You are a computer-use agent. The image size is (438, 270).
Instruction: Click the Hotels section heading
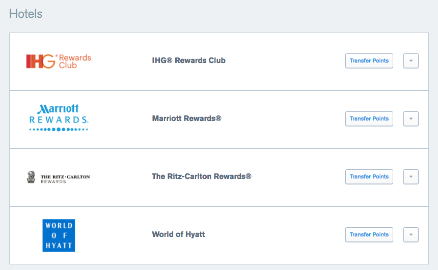25,14
